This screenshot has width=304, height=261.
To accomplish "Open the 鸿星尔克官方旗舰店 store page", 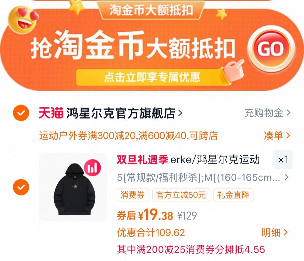I will (124, 113).
